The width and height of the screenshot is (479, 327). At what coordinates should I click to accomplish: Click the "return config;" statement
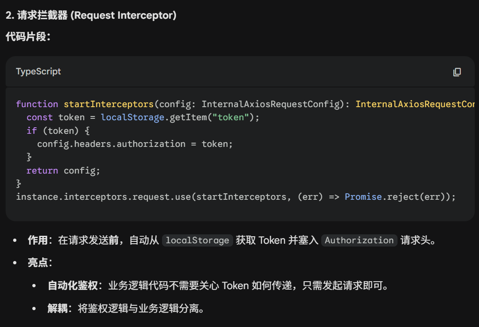(63, 171)
